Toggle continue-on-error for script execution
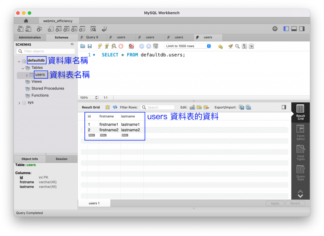324x236 pixels. click(131, 46)
